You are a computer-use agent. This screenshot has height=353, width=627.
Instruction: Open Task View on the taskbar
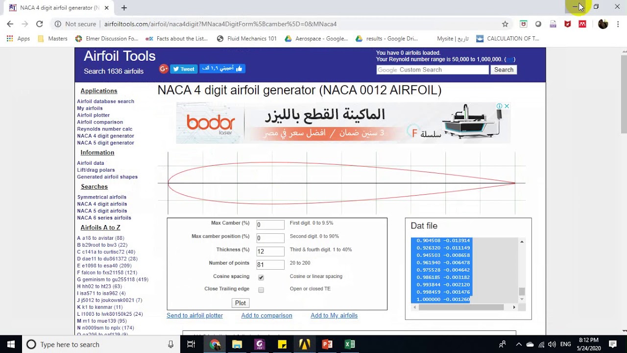click(191, 344)
